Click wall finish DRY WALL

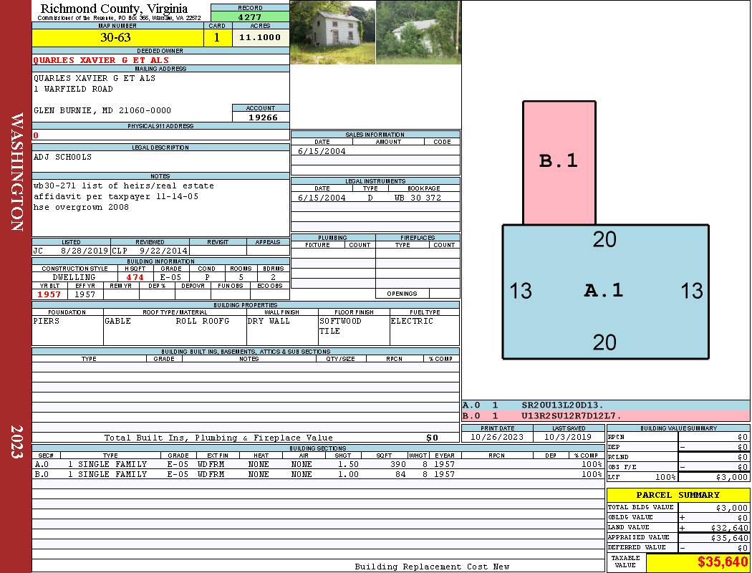(x=269, y=322)
